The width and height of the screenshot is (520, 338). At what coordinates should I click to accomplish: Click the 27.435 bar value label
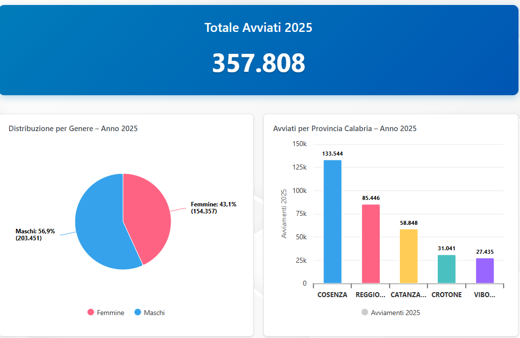pos(485,252)
